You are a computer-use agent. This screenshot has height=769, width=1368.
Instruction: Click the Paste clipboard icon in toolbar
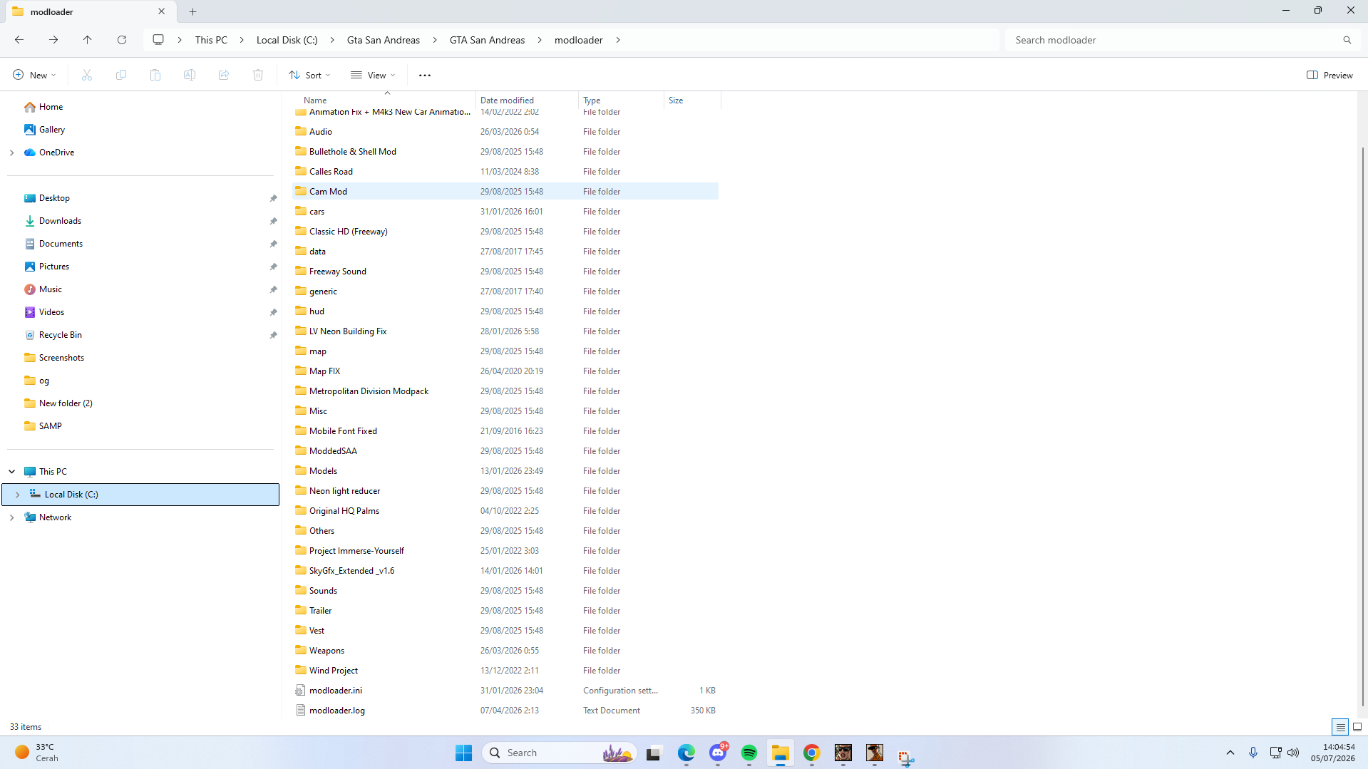pyautogui.click(x=155, y=75)
